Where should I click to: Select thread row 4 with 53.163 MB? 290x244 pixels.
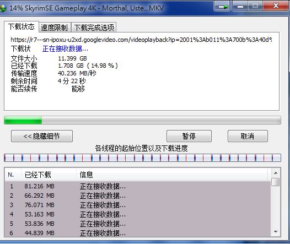[x=138, y=214]
